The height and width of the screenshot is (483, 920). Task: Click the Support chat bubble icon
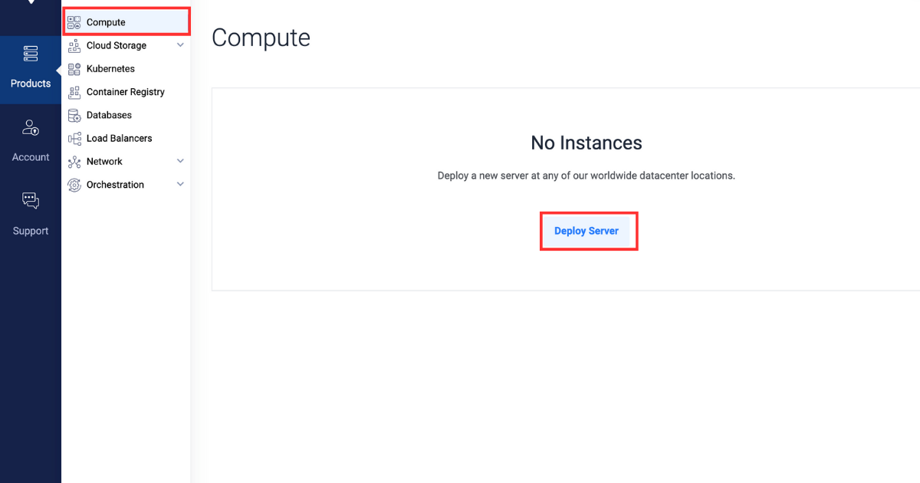pyautogui.click(x=31, y=200)
